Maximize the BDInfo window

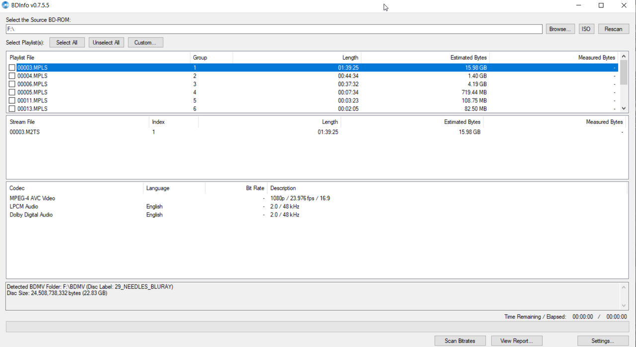click(x=601, y=5)
